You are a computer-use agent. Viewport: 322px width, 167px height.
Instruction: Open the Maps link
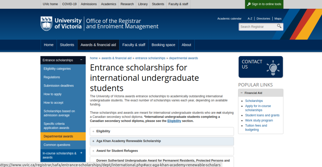[x=278, y=19]
